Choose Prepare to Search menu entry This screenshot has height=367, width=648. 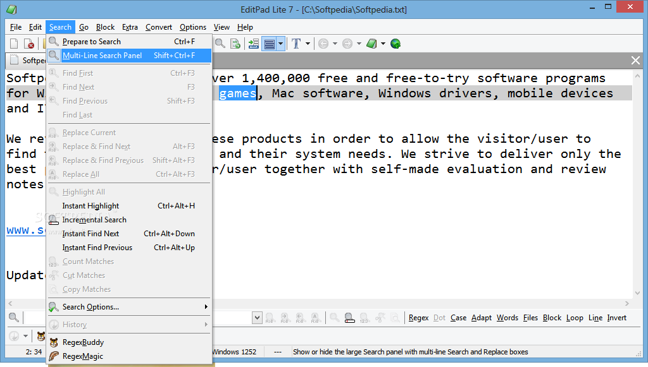pyautogui.click(x=129, y=42)
